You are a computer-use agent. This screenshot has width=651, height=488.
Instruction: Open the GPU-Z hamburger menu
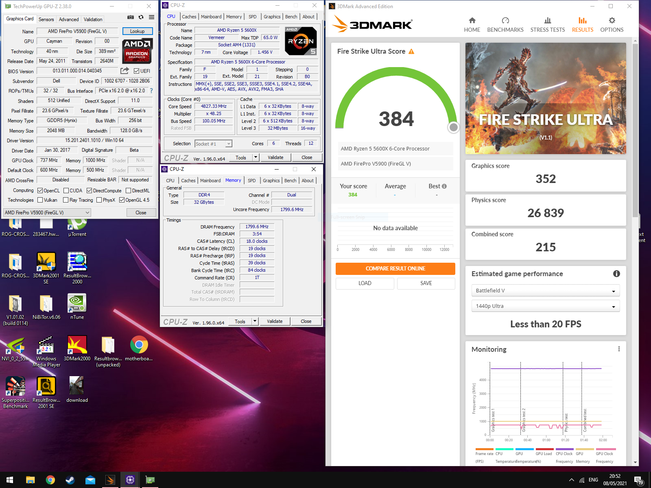pos(151,17)
